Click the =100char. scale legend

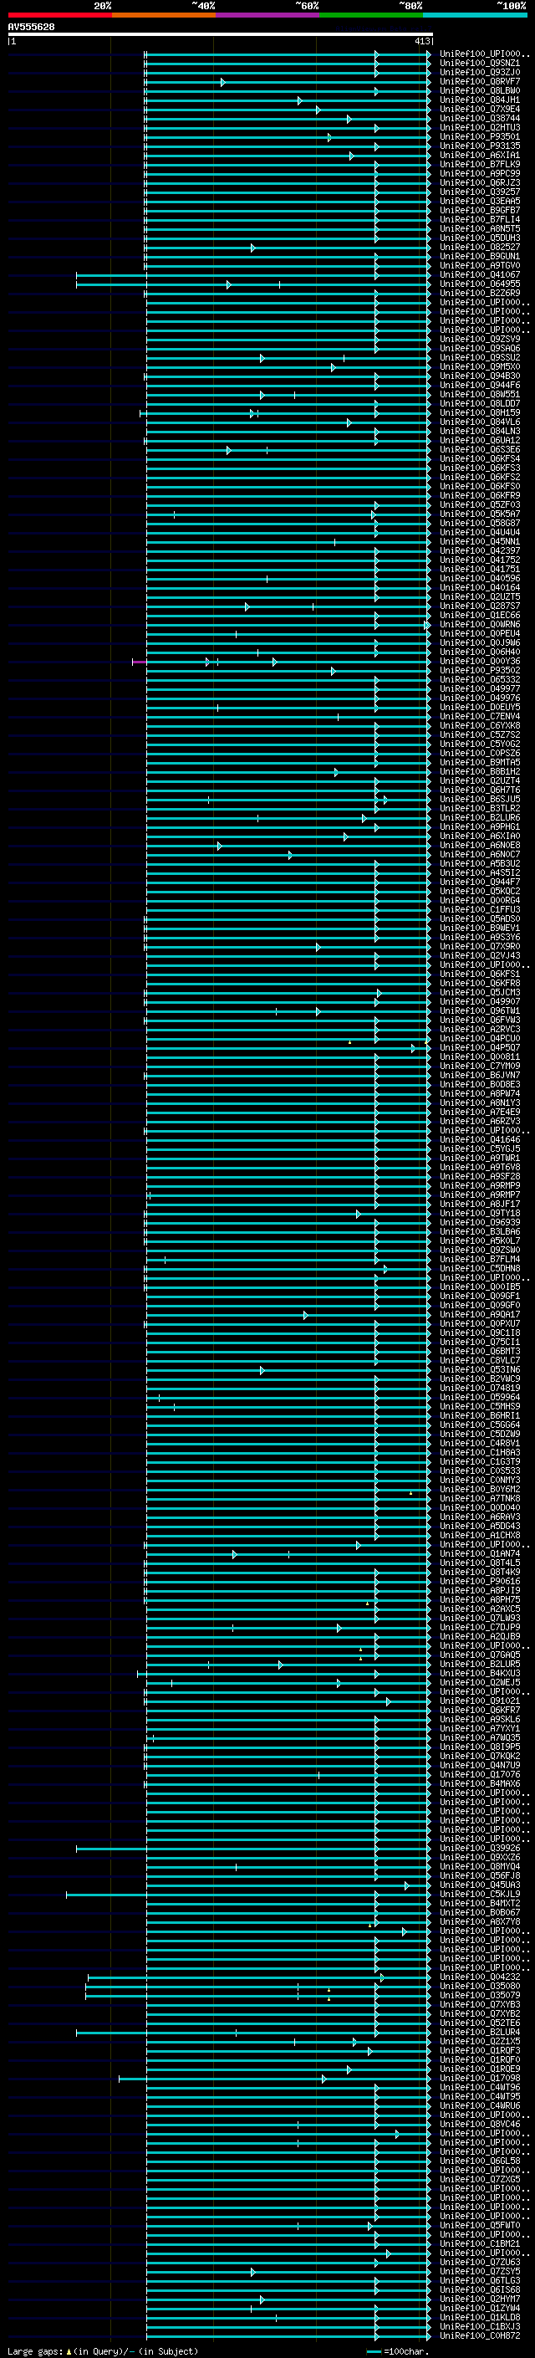point(397,2350)
